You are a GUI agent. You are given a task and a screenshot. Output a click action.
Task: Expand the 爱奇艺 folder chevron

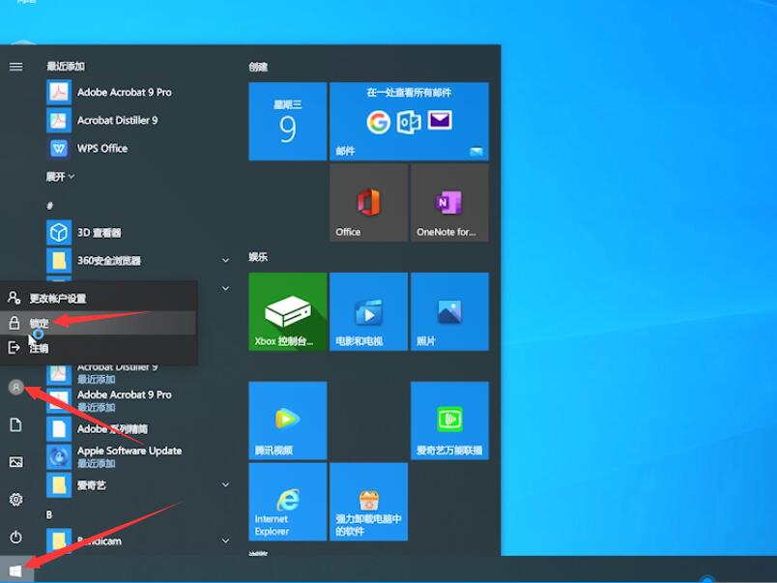pyautogui.click(x=225, y=484)
